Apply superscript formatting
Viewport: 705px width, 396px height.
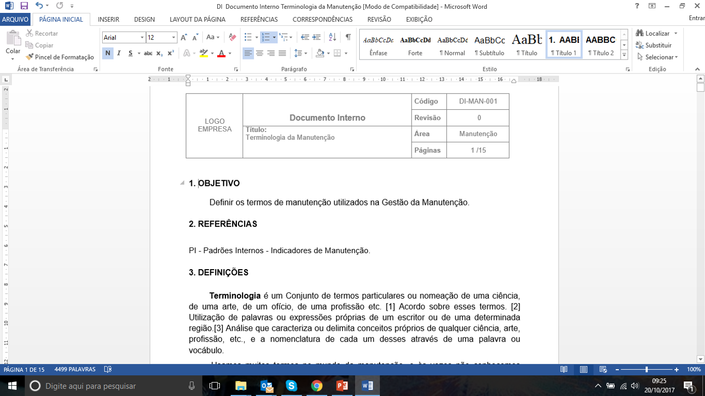click(x=171, y=53)
